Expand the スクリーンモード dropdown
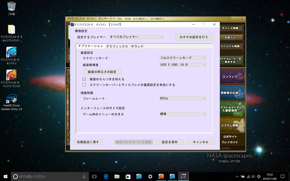 pyautogui.click(x=183, y=58)
